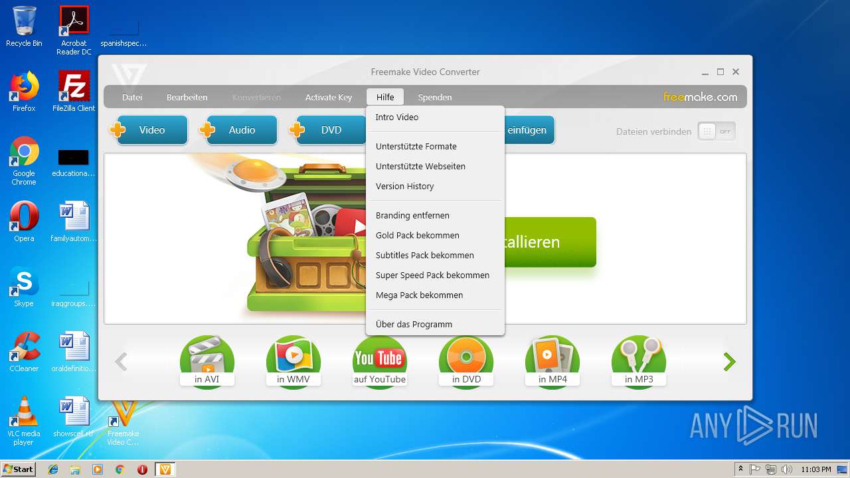
Task: Select the oraldefinitio document icon
Action: (x=74, y=352)
